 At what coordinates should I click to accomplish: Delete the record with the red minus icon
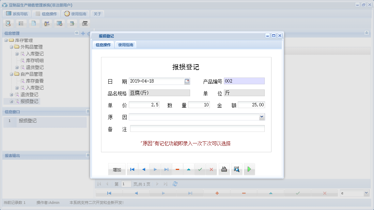pos(177,169)
